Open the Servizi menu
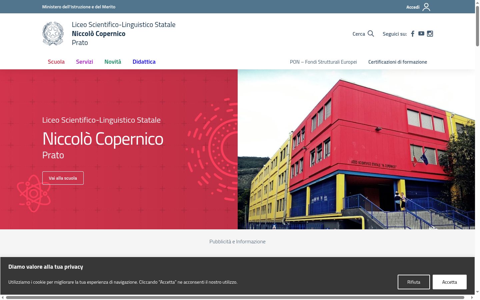This screenshot has width=480, height=300. 84,62
